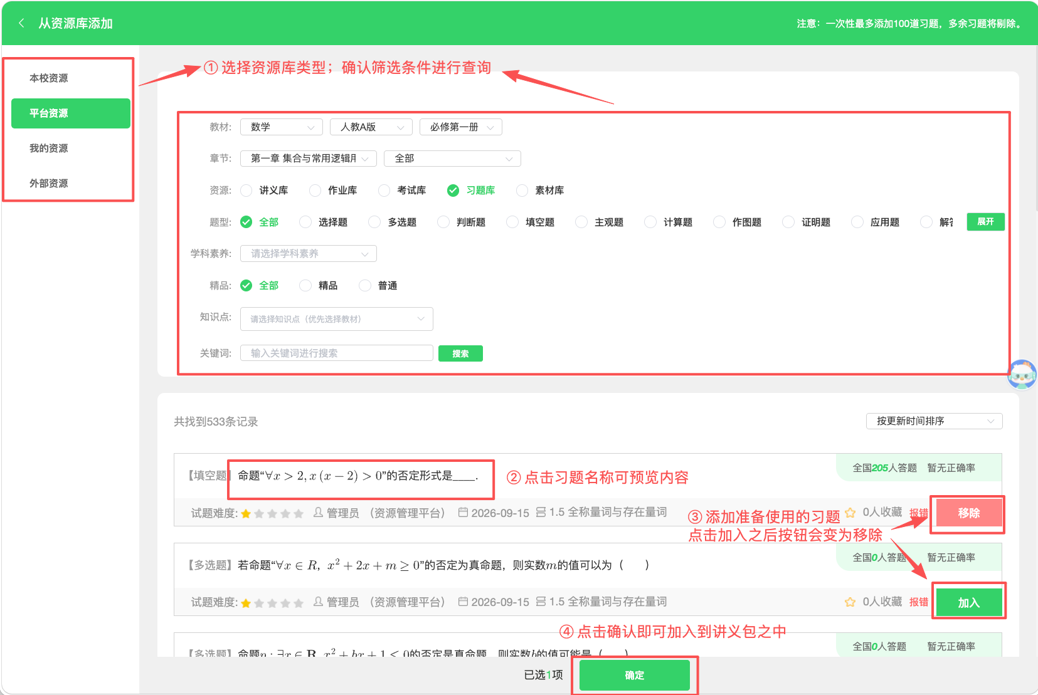Click 报错 on the 若命题 多选题 row
This screenshot has height=695, width=1038.
[918, 602]
